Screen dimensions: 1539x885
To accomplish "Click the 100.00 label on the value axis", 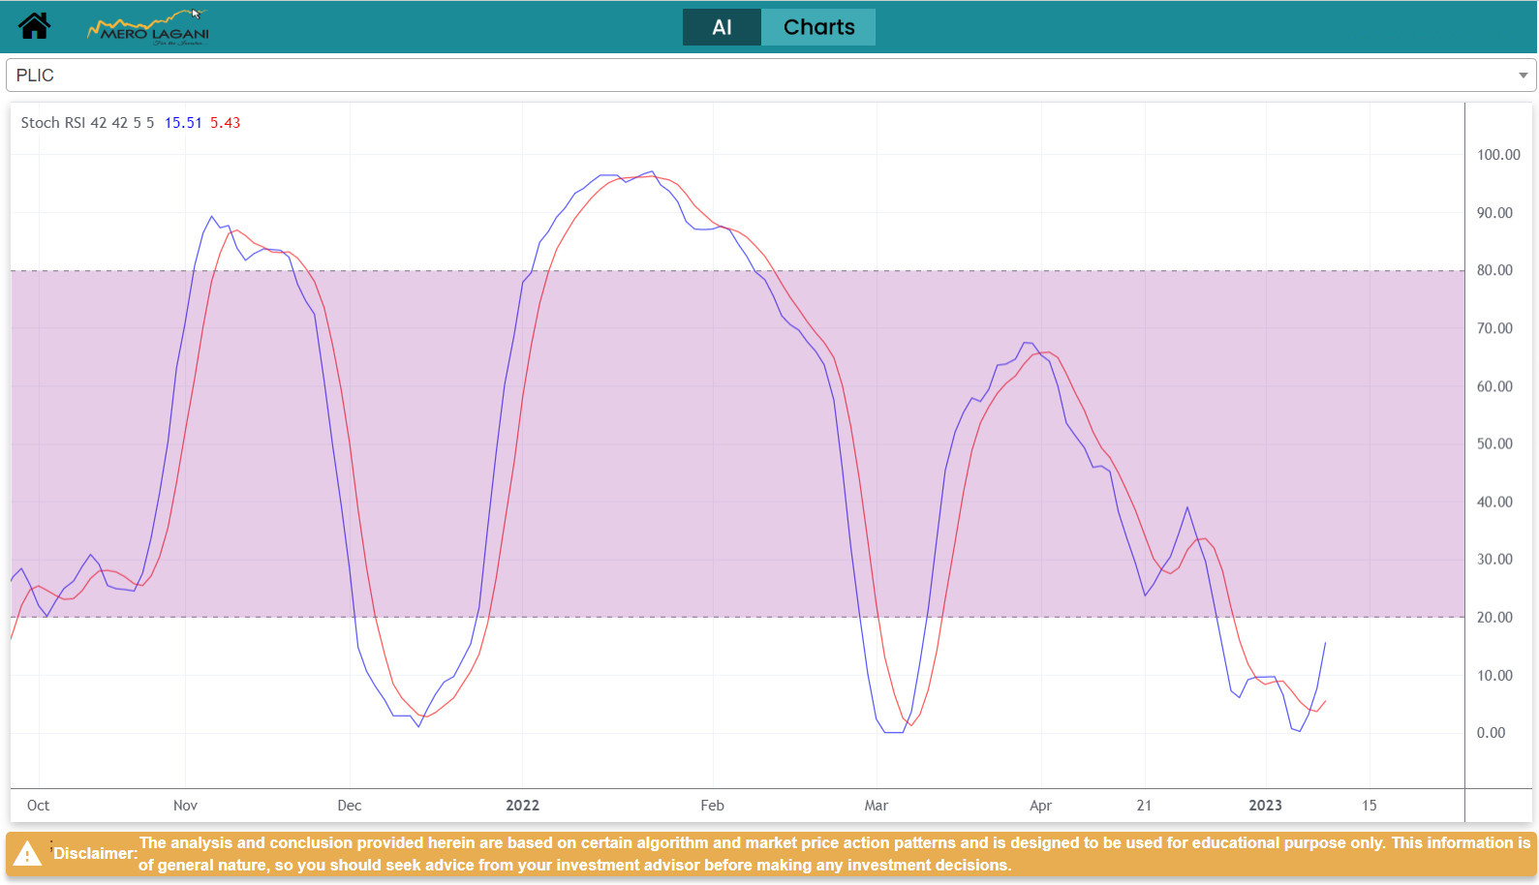I will tap(1497, 155).
